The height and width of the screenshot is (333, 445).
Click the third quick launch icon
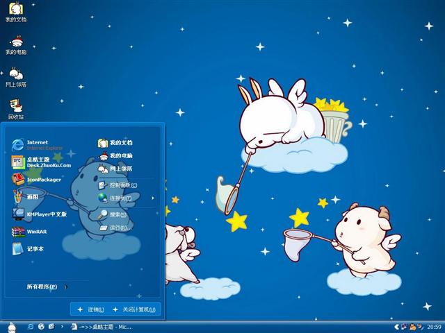51,327
